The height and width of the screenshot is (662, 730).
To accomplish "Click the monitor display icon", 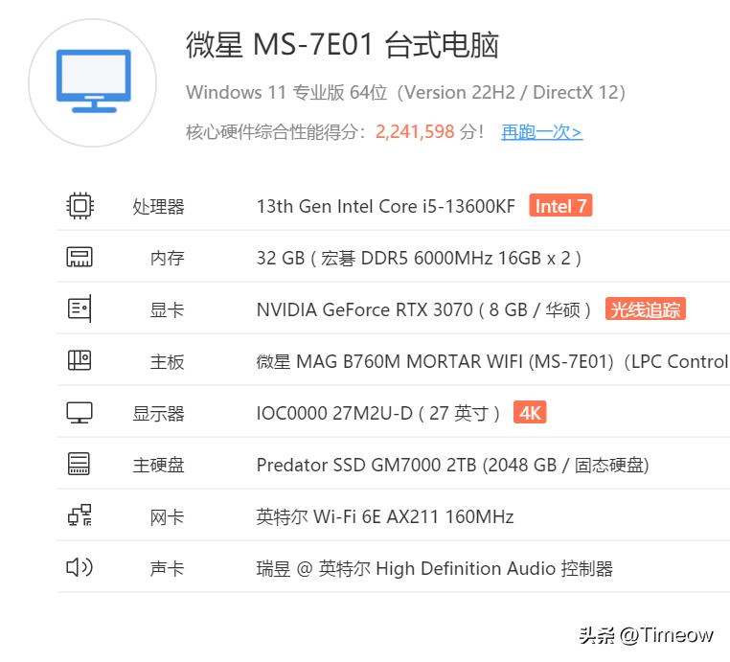I will [x=80, y=413].
